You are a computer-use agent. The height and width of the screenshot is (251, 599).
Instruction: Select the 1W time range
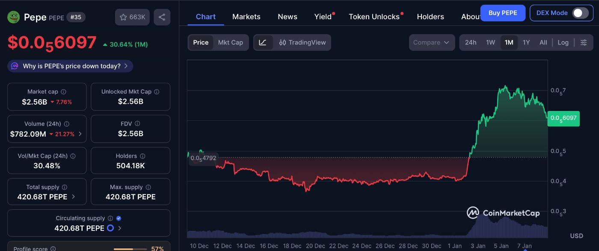(x=490, y=42)
